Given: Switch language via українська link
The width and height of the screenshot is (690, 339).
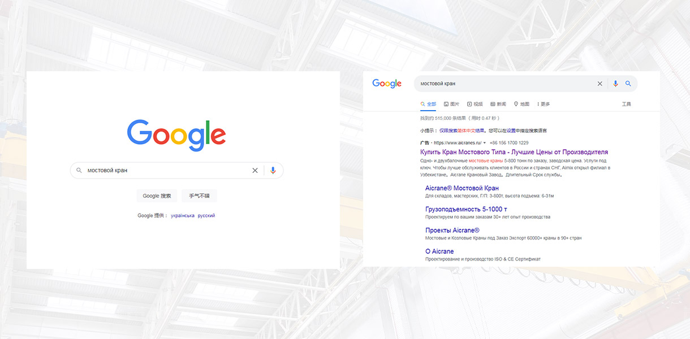Looking at the screenshot, I should click(x=183, y=215).
